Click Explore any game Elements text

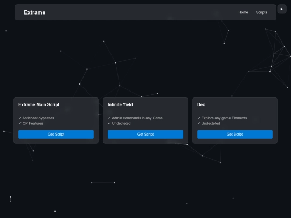(x=224, y=118)
